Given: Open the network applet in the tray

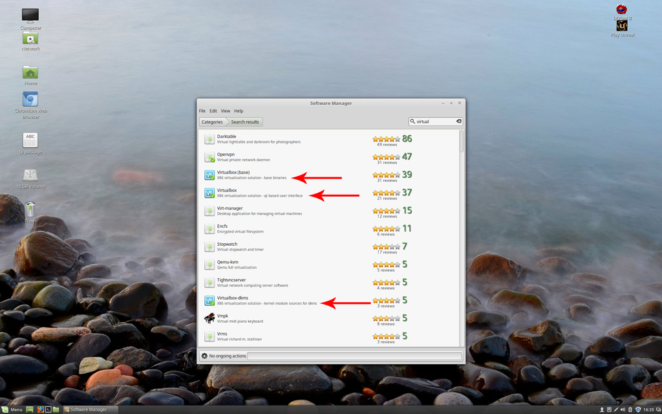Looking at the screenshot, I should tap(616, 409).
